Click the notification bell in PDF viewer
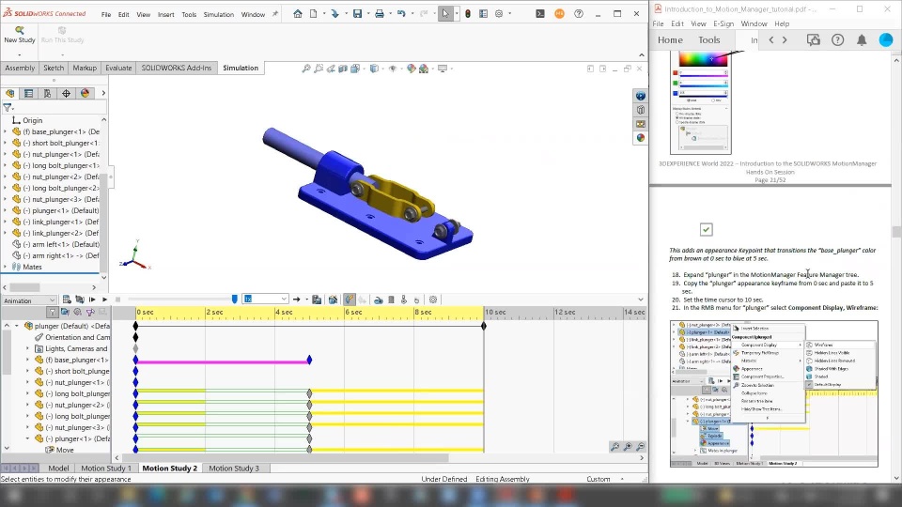Viewport: 902px width, 507px height. (x=862, y=39)
